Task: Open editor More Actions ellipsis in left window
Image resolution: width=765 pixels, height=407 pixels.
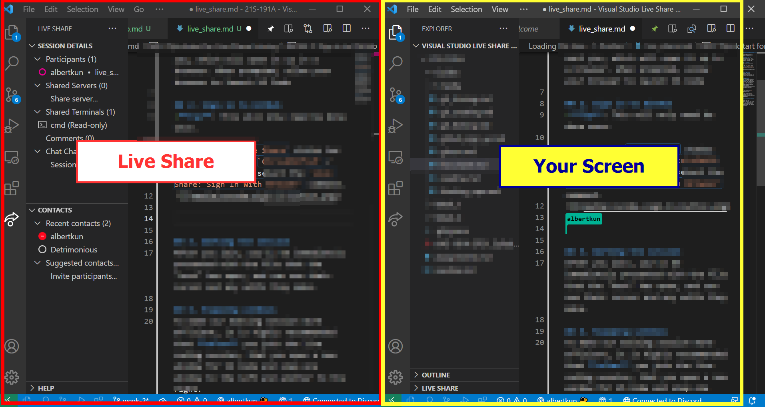Action: (366, 28)
